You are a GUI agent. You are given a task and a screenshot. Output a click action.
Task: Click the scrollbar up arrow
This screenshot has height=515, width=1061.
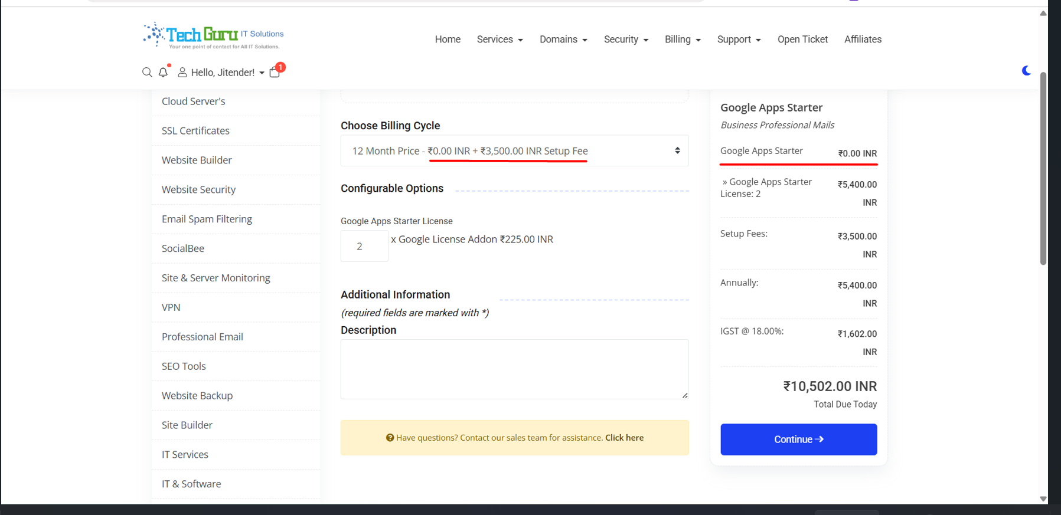[x=1043, y=13]
